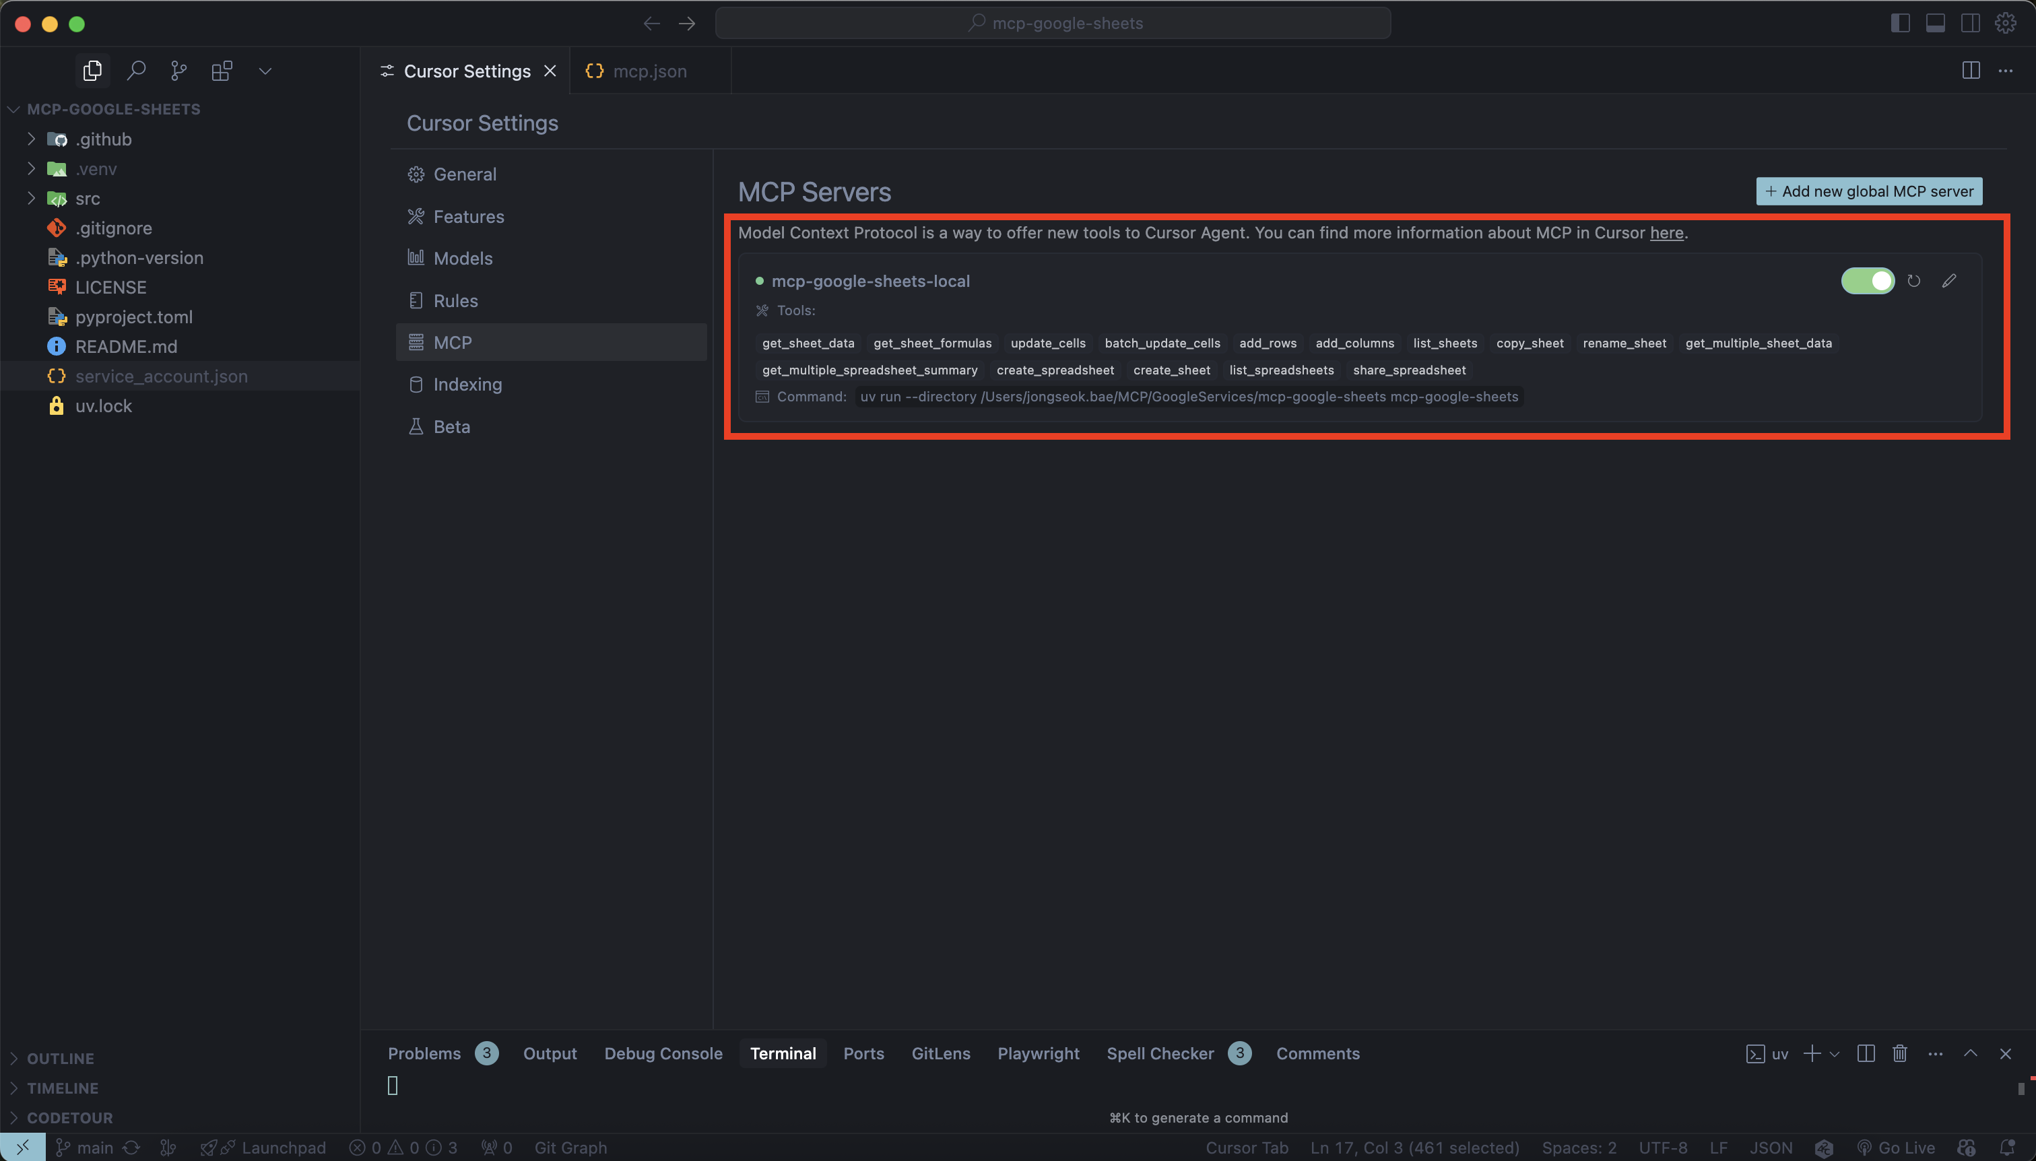The image size is (2036, 1161).
Task: Click the mcp-google-sheets command search bar
Action: tap(1053, 23)
